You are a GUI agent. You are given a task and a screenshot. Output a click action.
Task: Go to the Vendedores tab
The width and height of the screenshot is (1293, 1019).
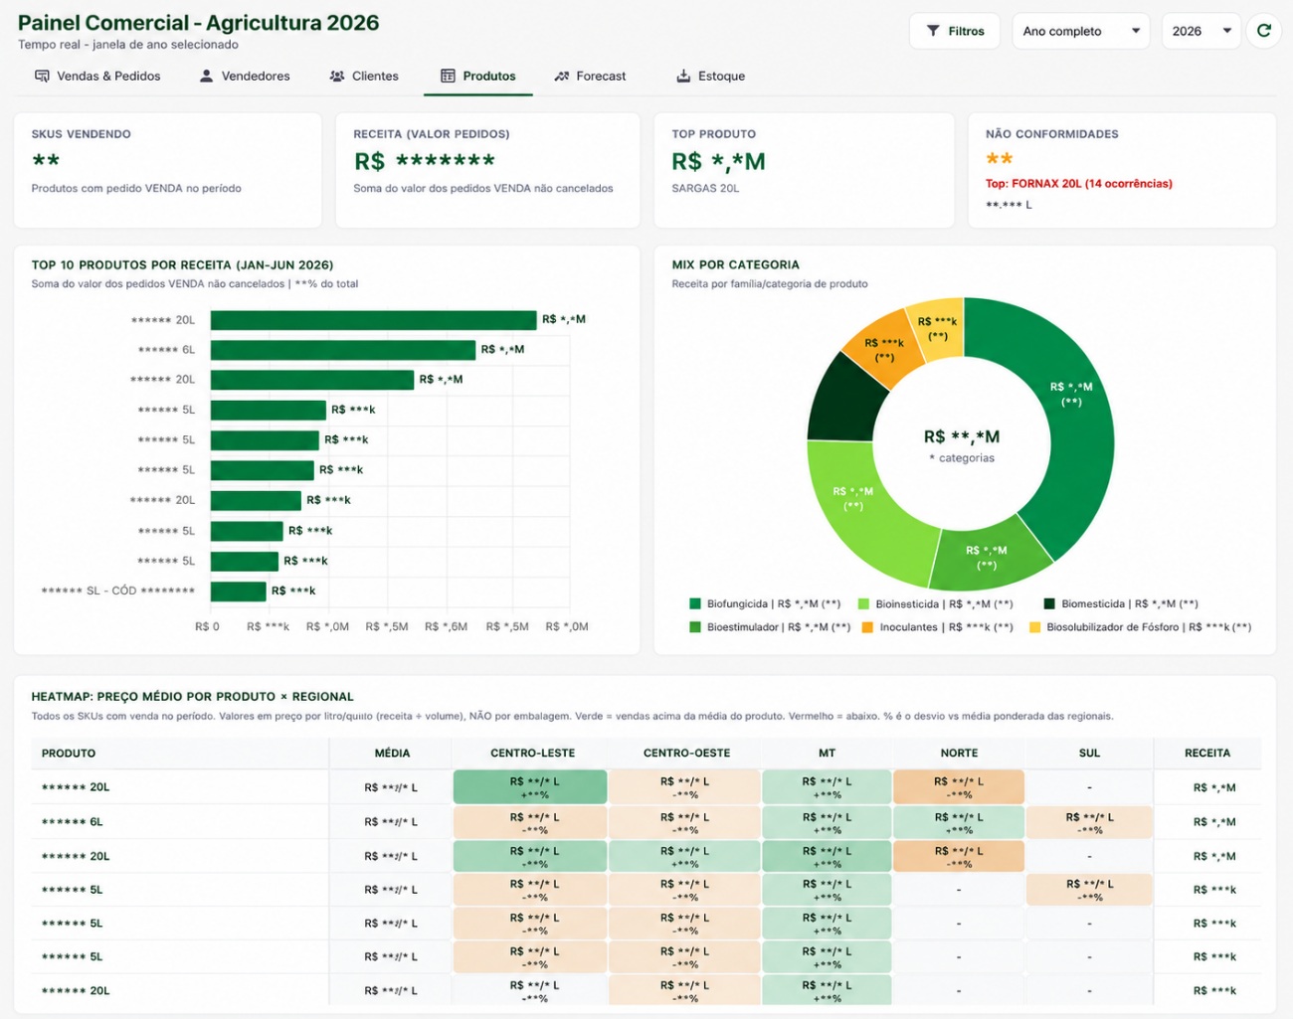click(245, 76)
